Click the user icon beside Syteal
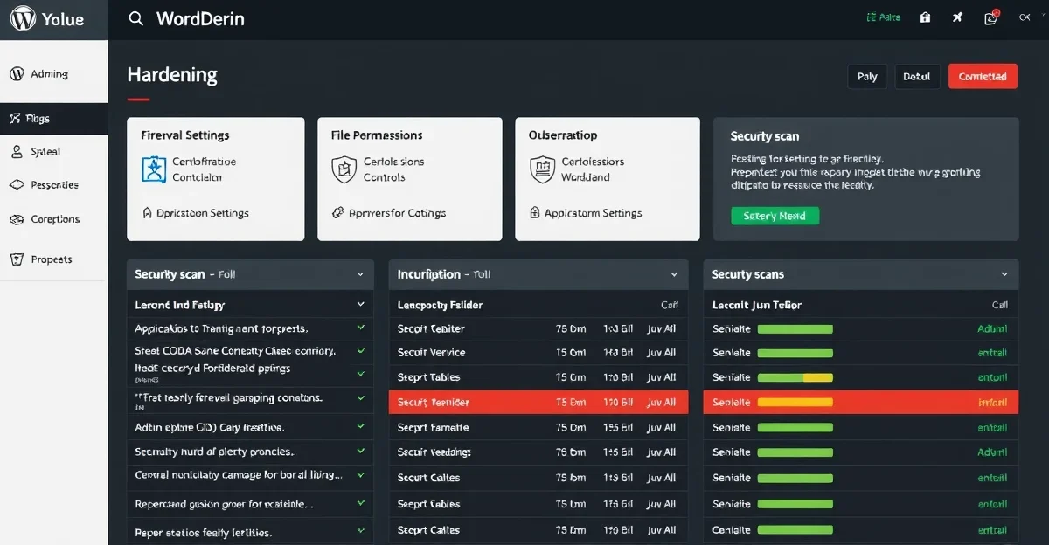1049x545 pixels. point(17,151)
